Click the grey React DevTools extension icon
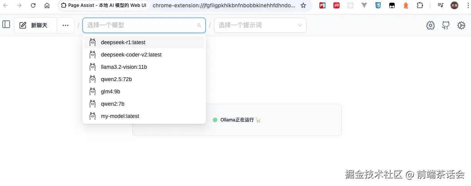This screenshot has height=186, width=471. coord(350,5)
